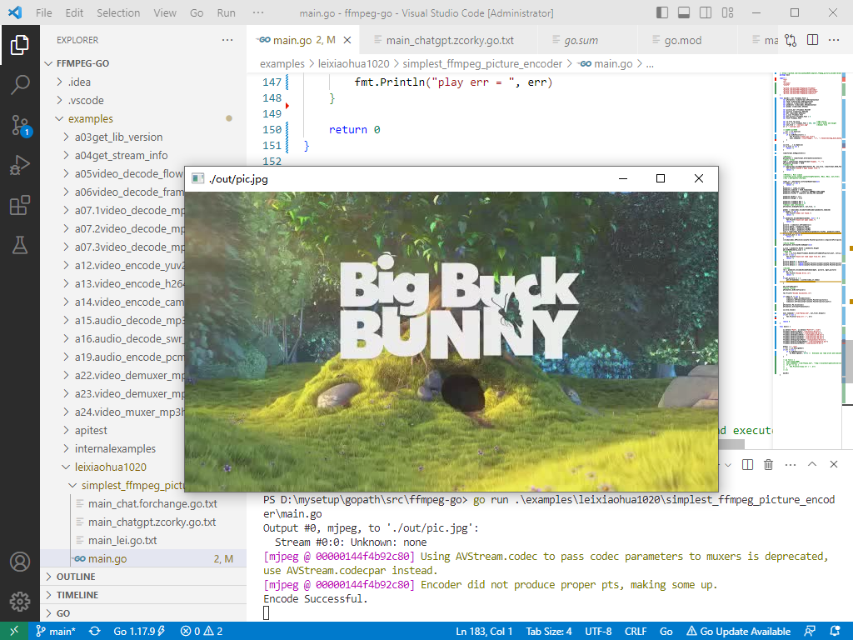Open editor more actions ellipsis

coord(834,40)
